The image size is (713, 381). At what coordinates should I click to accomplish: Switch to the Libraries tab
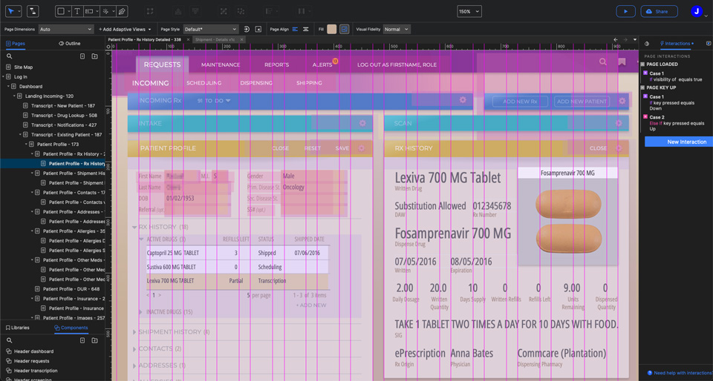17,328
